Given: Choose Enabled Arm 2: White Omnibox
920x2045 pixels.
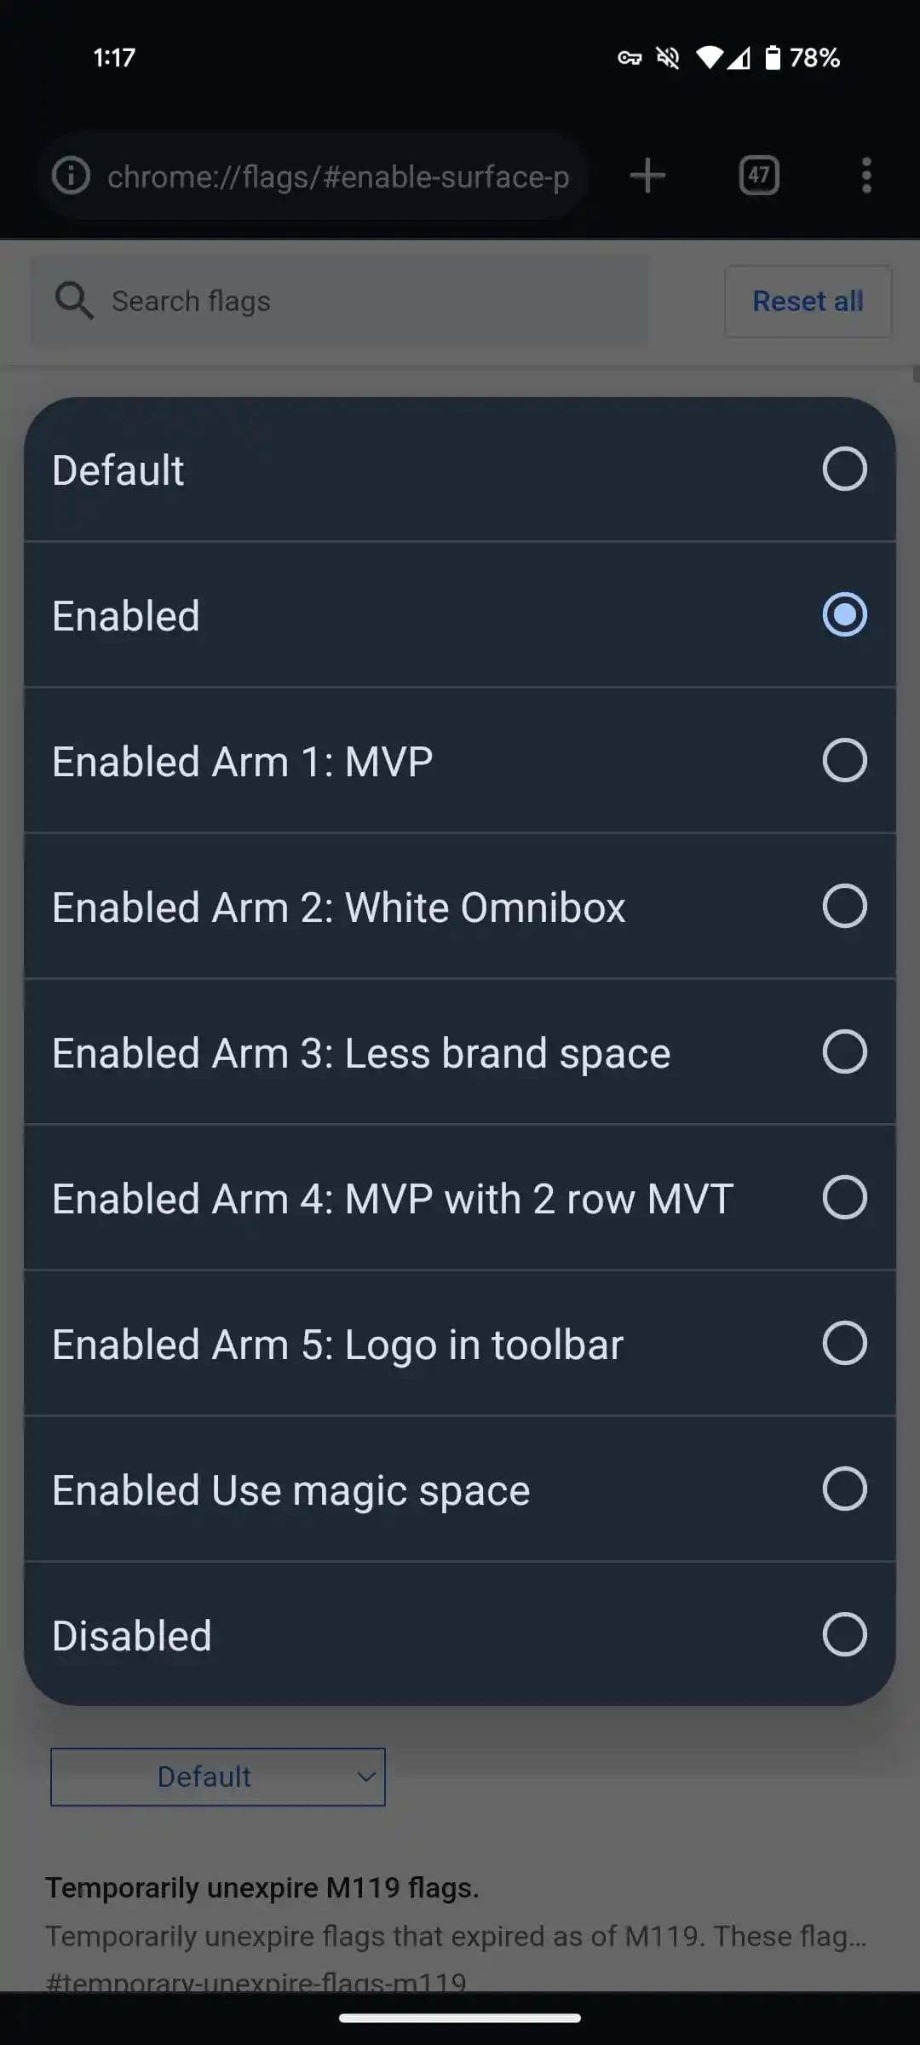Looking at the screenshot, I should point(844,906).
